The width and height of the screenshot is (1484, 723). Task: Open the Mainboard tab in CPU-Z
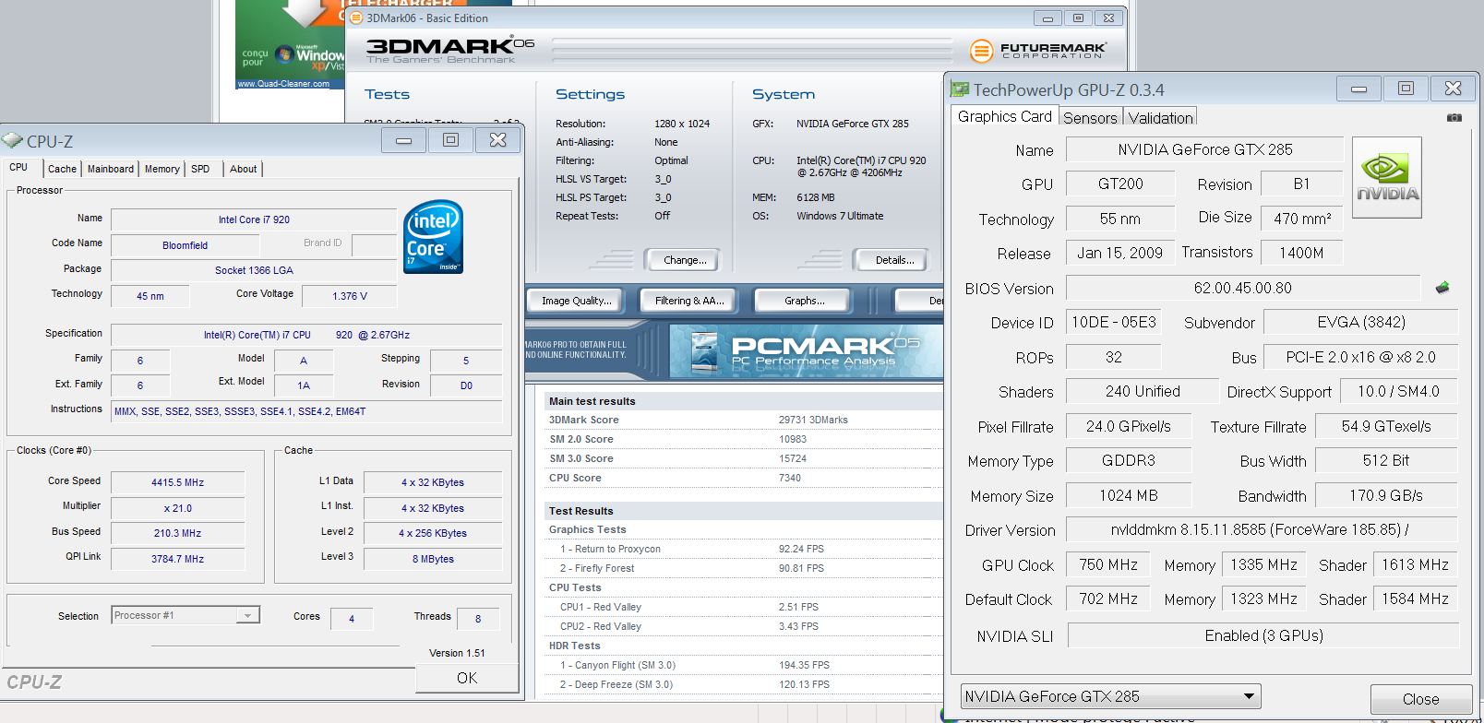[x=111, y=169]
